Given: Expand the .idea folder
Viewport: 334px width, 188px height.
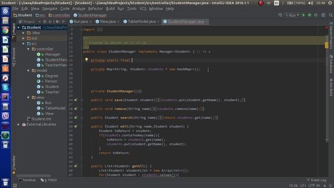Looking at the screenshot, I should pos(23,33).
